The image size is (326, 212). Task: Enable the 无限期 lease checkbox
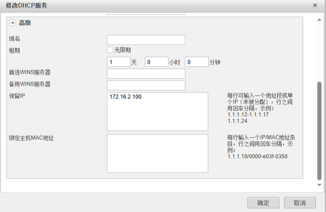coord(110,50)
